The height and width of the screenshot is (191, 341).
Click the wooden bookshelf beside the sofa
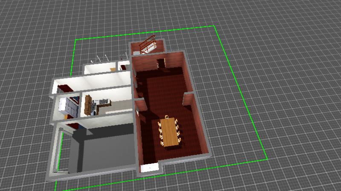point(88,105)
